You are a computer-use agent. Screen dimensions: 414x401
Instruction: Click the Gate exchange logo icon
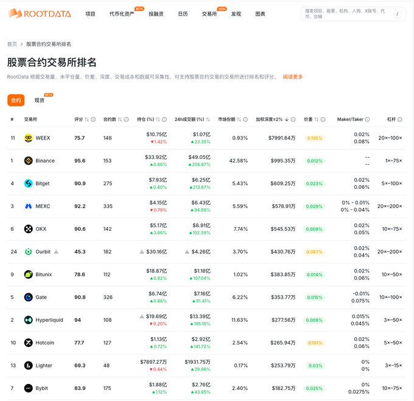28,297
